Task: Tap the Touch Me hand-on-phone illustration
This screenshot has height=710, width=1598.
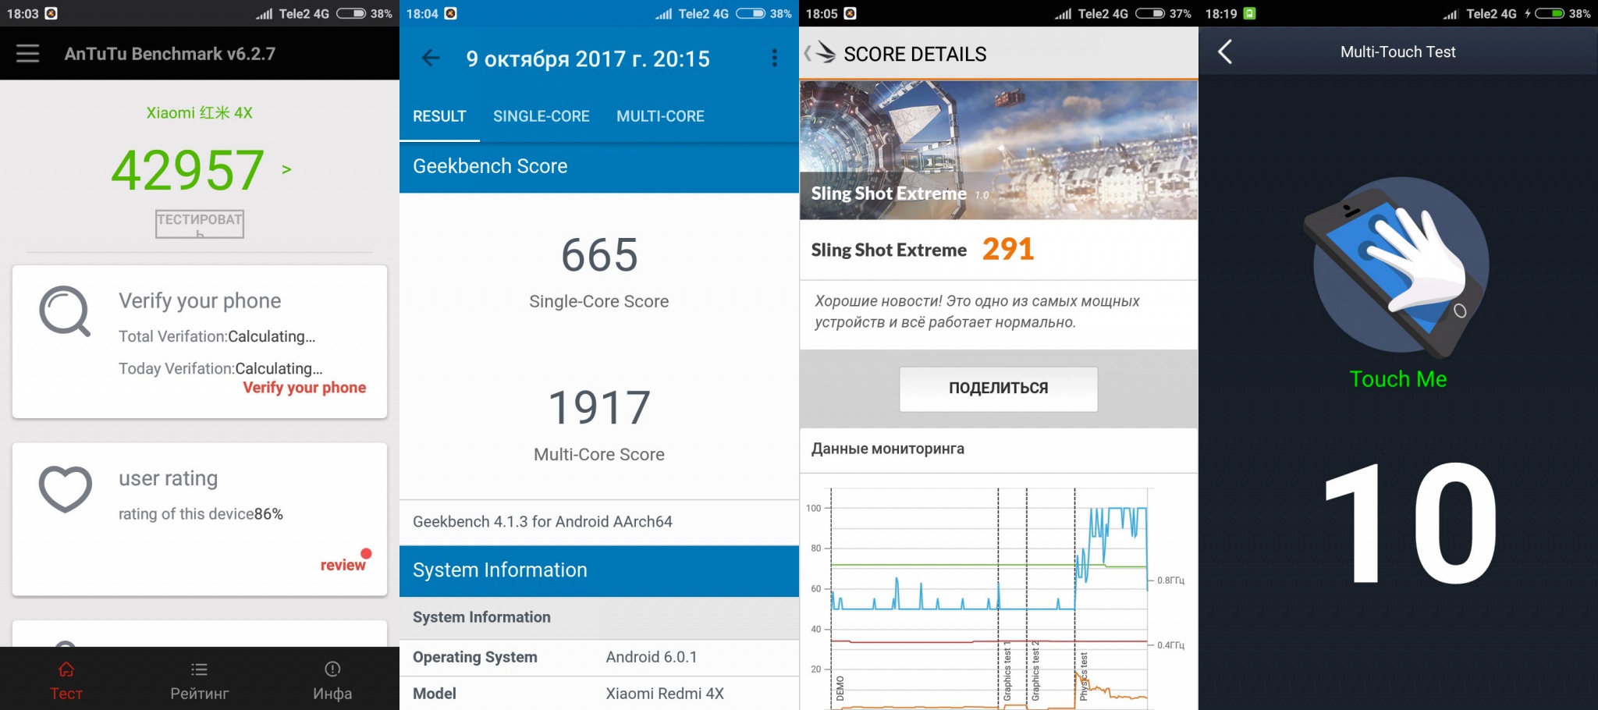Action: pyautogui.click(x=1398, y=267)
